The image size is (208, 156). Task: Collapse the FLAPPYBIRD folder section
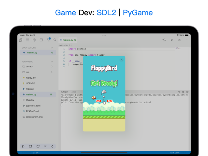(52, 61)
